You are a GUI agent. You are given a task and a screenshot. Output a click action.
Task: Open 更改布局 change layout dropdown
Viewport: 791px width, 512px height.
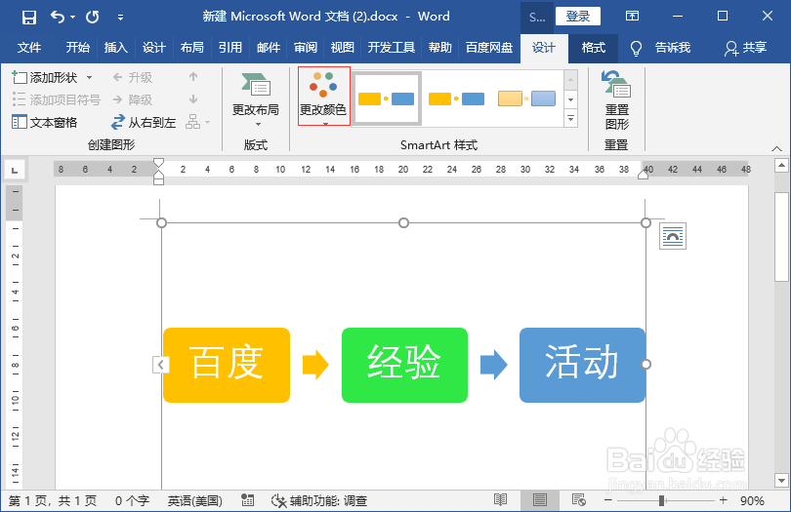[x=256, y=99]
